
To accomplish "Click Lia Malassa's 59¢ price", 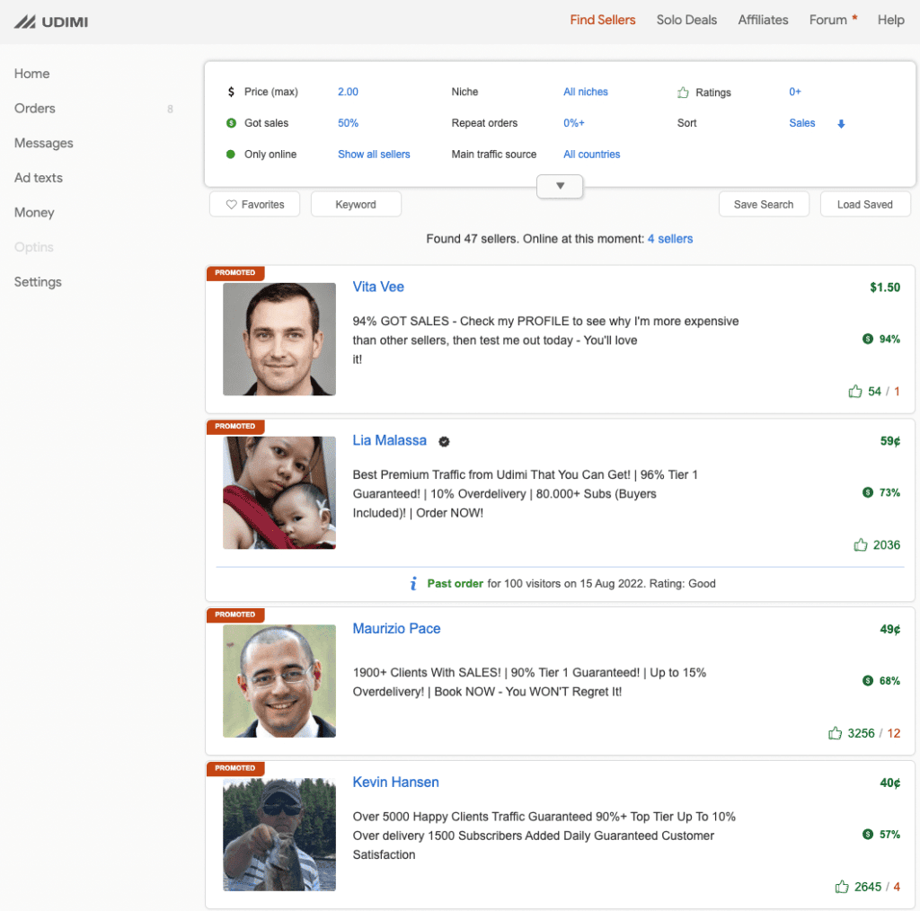I will point(890,441).
